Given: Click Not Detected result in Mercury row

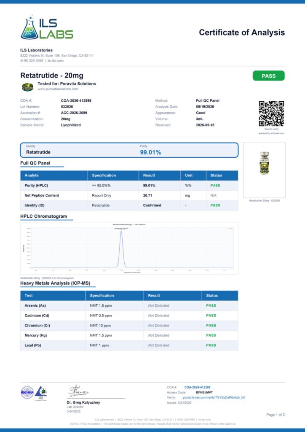Looking at the screenshot, I should (159, 335).
